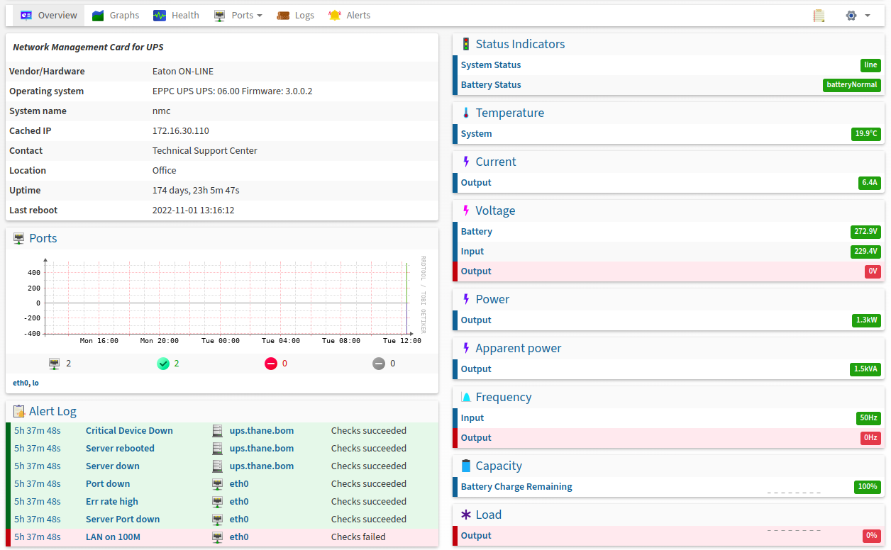891x550 pixels.
Task: Click port icon in Port down row
Action: [218, 483]
